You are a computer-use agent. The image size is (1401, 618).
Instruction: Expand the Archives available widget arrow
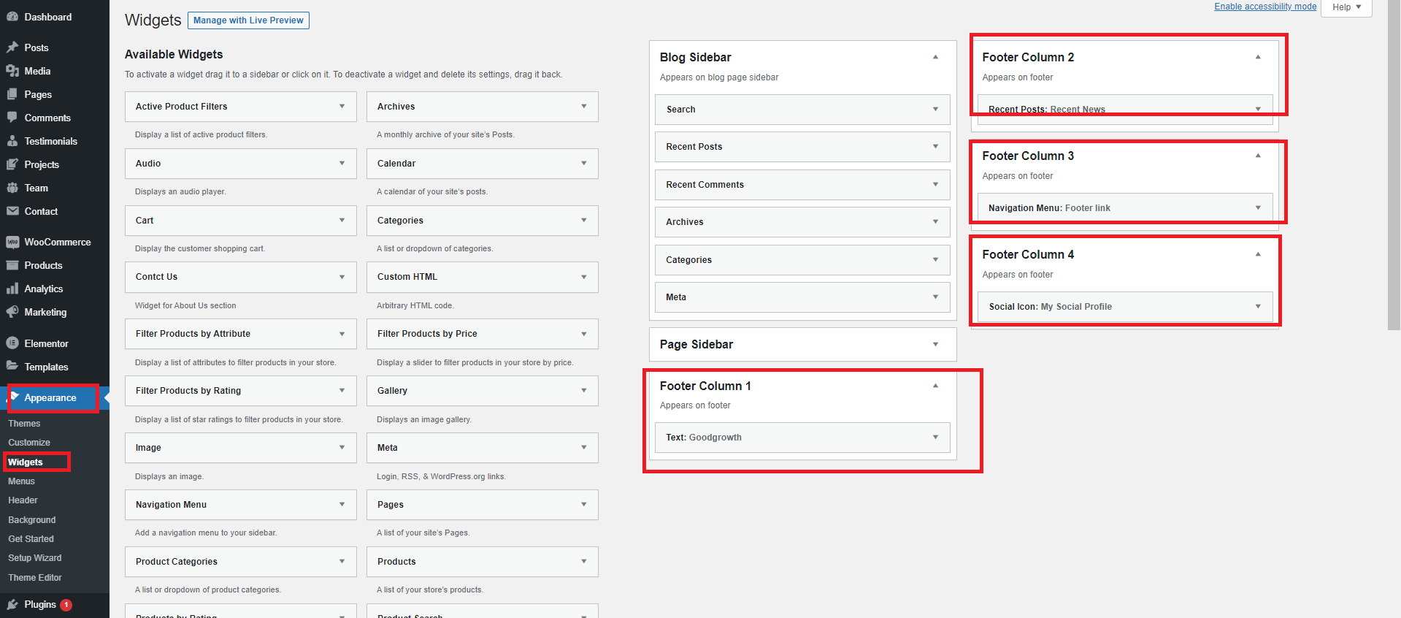tap(583, 107)
